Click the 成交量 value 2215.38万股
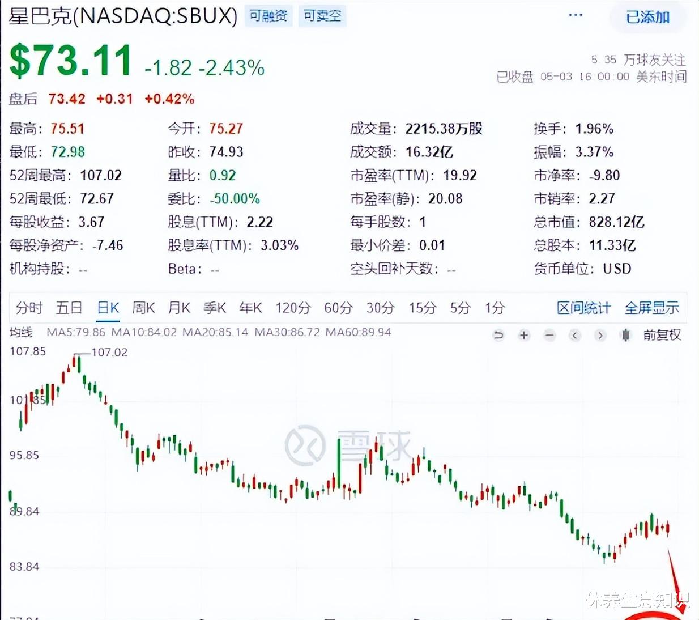699x620 pixels. 444,129
